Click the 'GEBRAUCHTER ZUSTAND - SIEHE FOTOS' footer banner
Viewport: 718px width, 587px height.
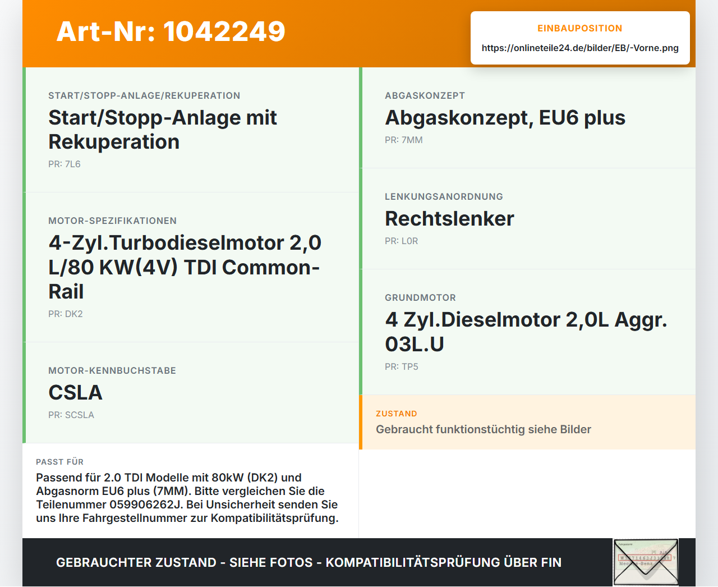click(x=309, y=562)
